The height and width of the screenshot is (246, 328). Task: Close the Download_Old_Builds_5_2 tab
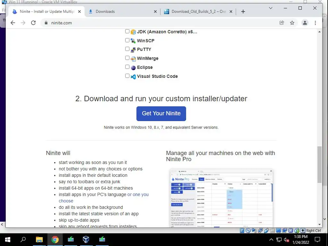[x=231, y=12]
